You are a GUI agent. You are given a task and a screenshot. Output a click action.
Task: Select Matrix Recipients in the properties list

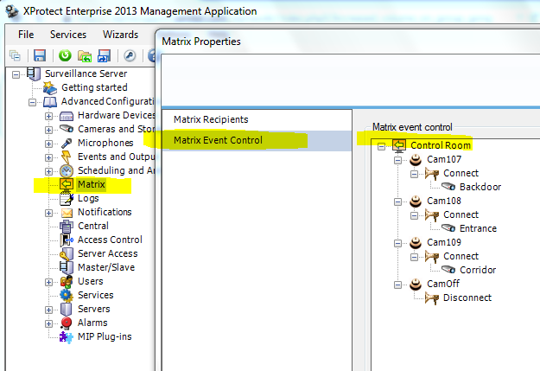211,119
